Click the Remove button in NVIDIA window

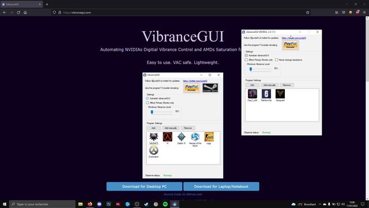click(x=287, y=85)
